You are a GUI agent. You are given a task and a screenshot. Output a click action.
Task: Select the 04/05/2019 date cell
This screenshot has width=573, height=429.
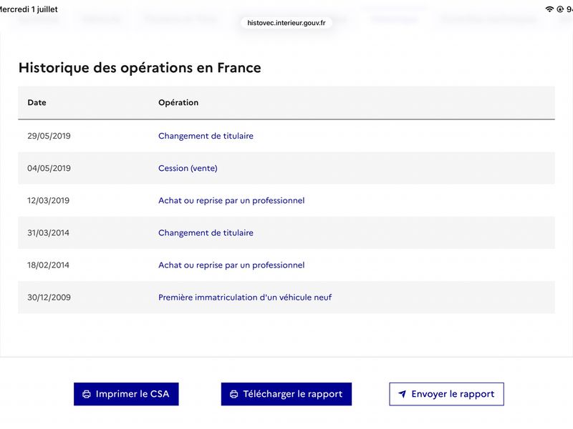[x=49, y=168]
